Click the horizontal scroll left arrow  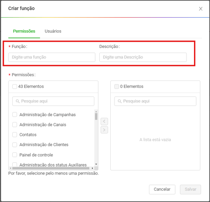click(11, 168)
